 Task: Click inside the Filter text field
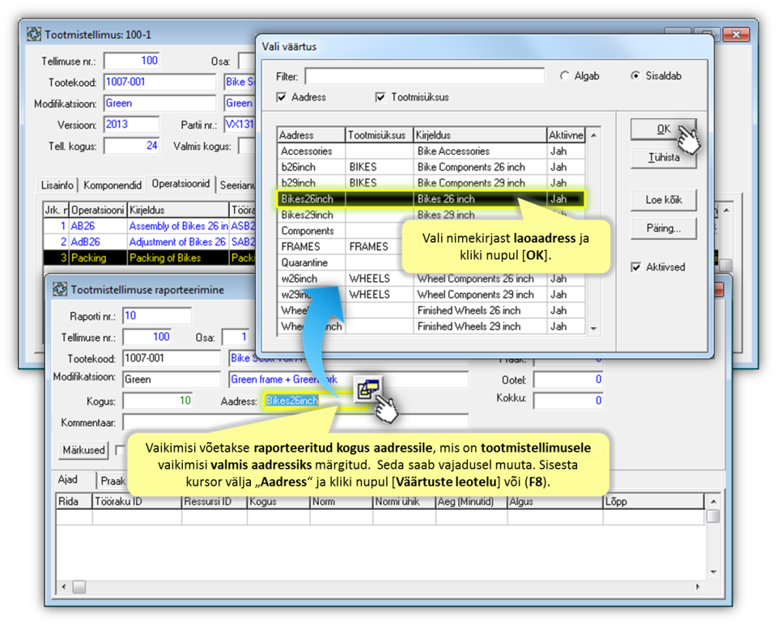(x=424, y=76)
